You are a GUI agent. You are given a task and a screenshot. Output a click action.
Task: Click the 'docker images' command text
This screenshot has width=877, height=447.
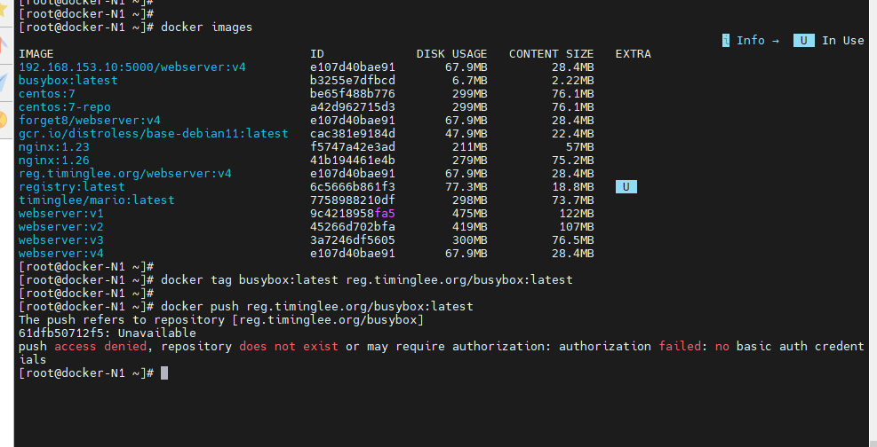[206, 27]
